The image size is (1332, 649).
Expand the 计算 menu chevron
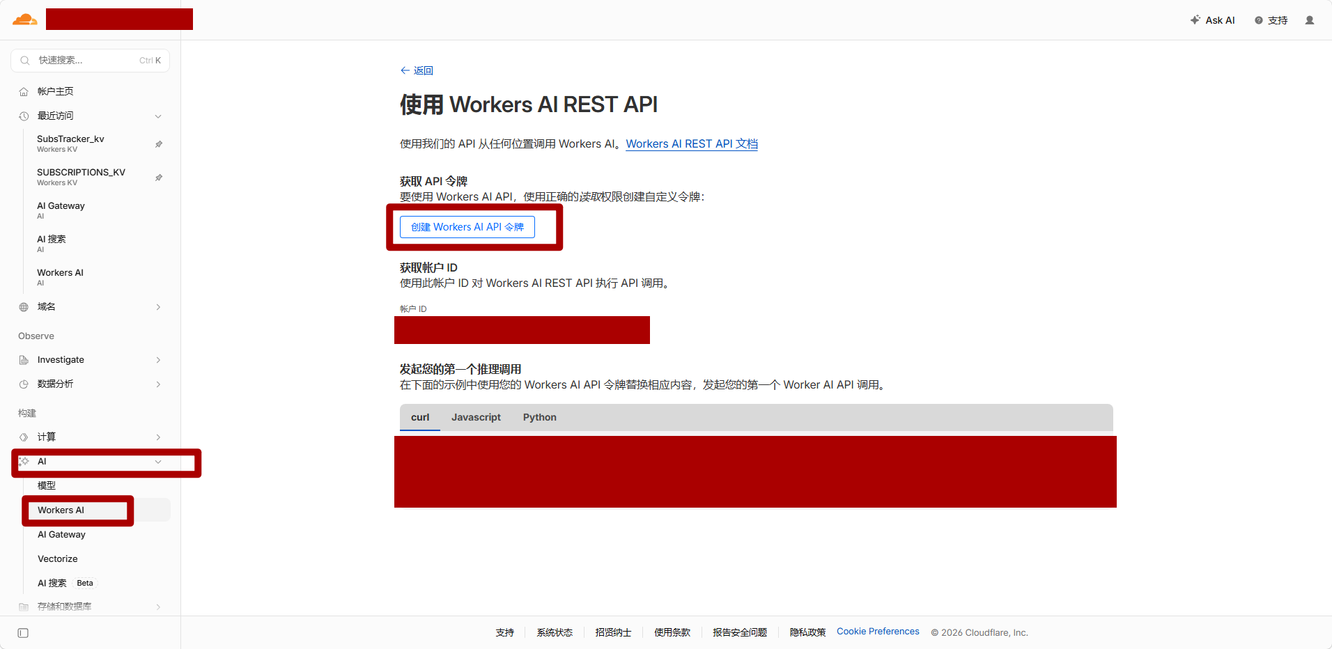point(158,437)
